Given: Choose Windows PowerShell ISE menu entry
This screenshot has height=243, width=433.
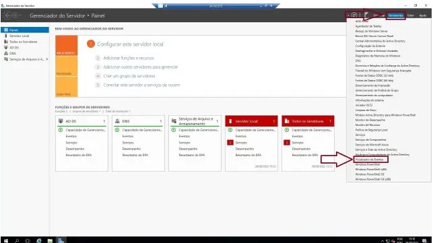Looking at the screenshot, I should [x=370, y=174].
